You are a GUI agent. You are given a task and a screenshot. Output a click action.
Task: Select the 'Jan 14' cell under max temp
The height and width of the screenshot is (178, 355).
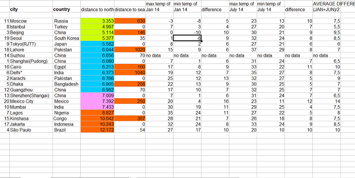coord(159,9)
